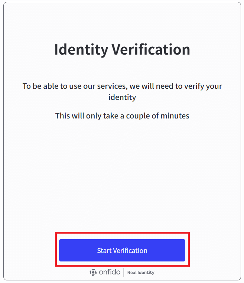
Task: Click the word "Identity" in the main heading
Action: 81,50
